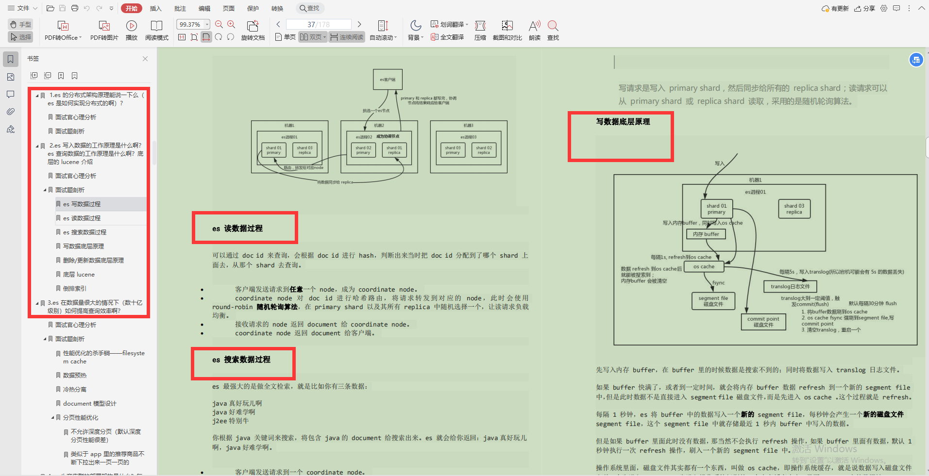The image size is (929, 476).
Task: Collapse bookmark '2.es 写入数据的工作原理'
Action: (x=37, y=146)
